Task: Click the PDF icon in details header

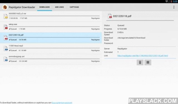Action: pyautogui.click(x=110, y=16)
